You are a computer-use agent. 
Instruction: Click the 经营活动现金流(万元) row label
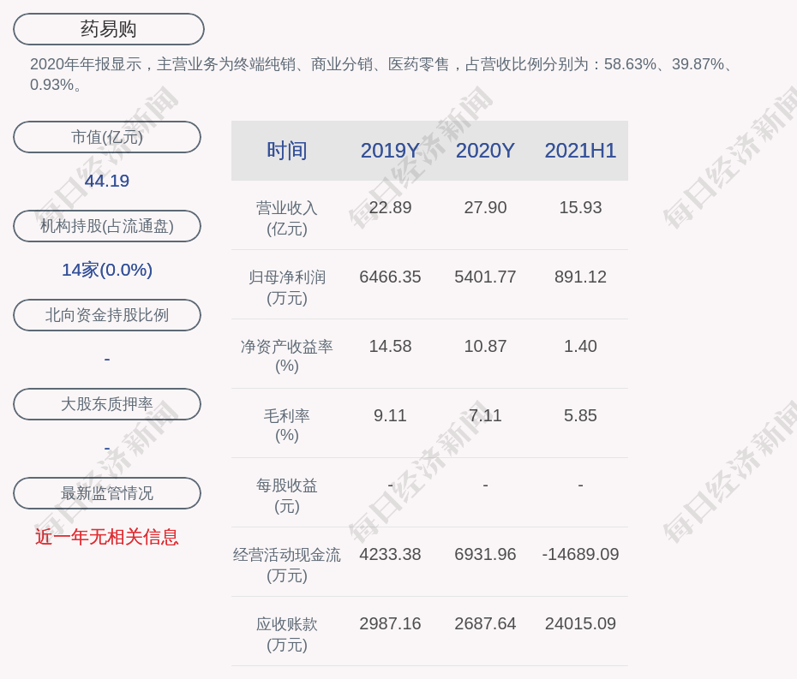[287, 565]
